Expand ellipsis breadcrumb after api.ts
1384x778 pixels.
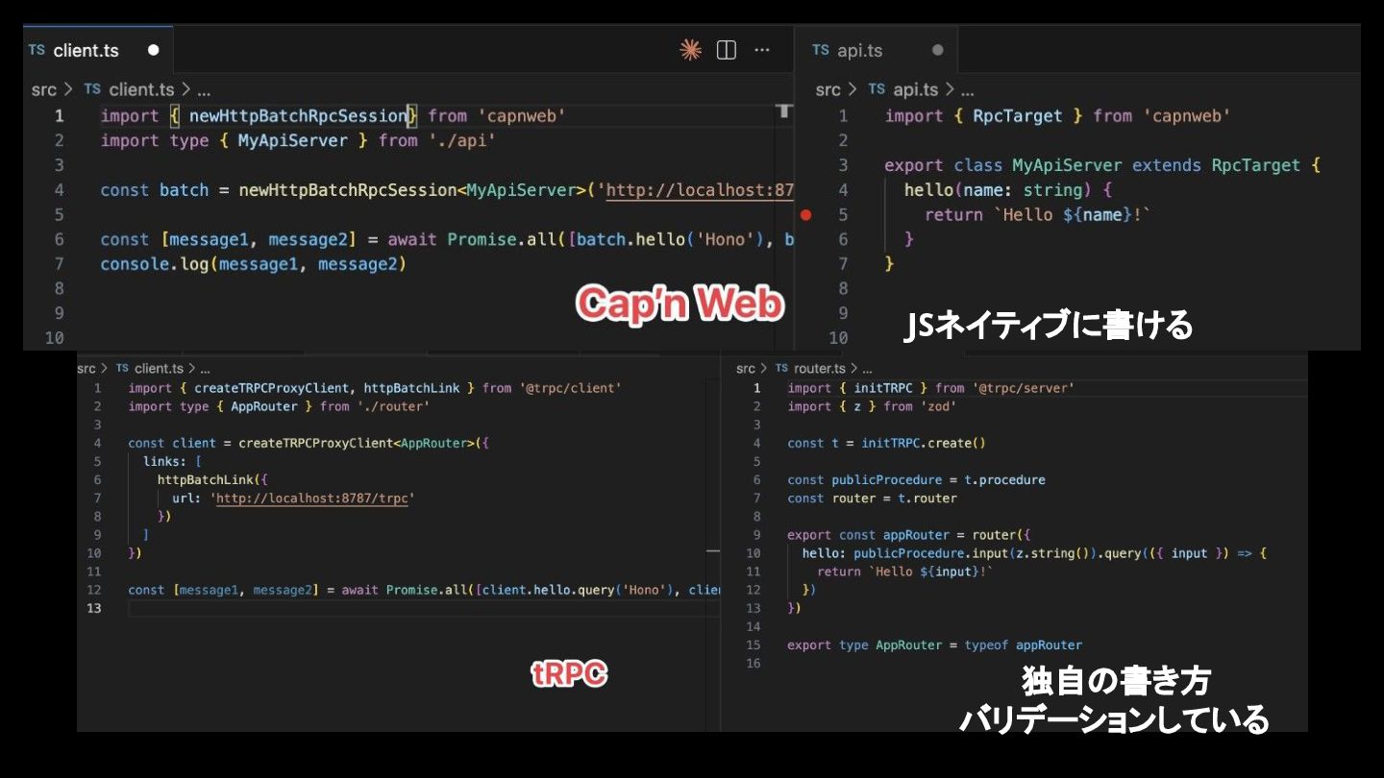pyautogui.click(x=967, y=89)
